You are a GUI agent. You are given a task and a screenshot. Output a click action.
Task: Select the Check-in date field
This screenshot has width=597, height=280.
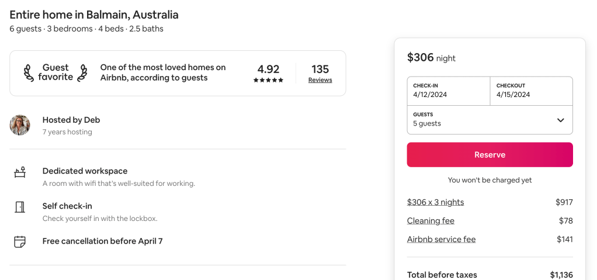tap(448, 91)
